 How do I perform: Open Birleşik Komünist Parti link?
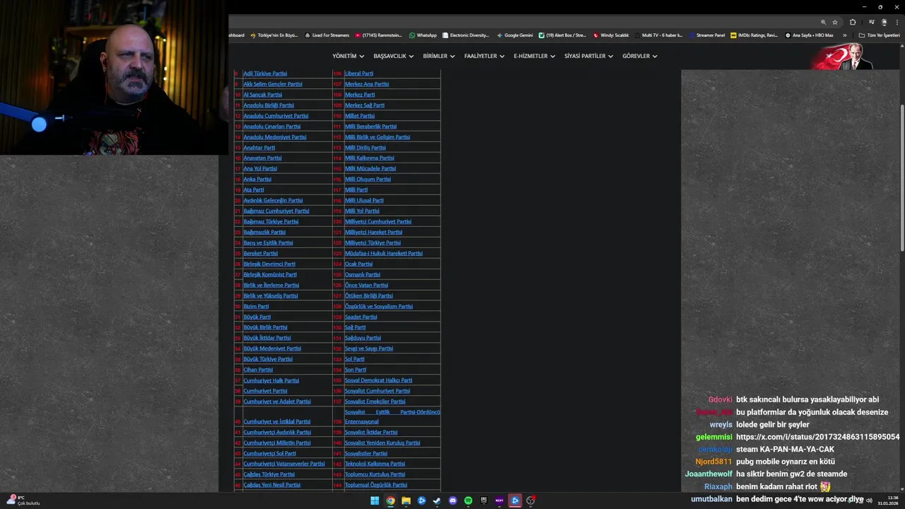pyautogui.click(x=270, y=274)
